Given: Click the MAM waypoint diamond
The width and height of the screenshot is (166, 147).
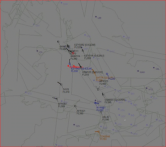Looking at the screenshot, I should 138,71.
